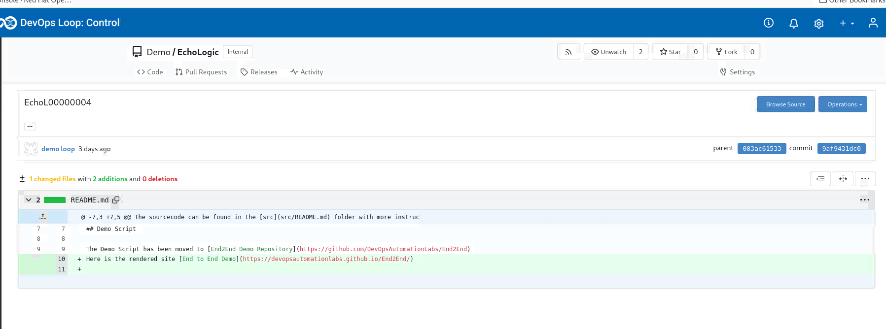Click commit hash 9af9431dc0
Screen dimensions: 886x329
841,148
